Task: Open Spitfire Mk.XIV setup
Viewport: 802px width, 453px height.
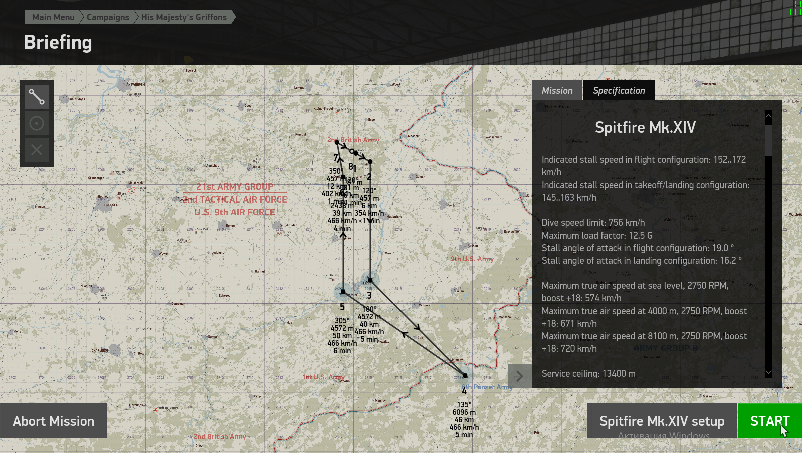Action: [662, 421]
